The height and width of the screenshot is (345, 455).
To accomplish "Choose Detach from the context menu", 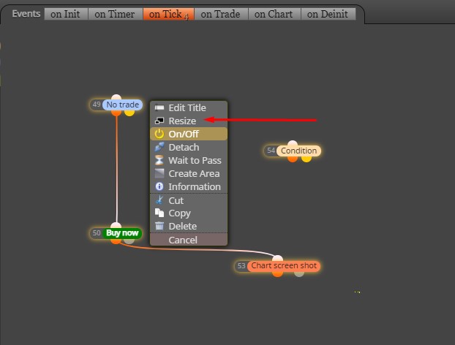I will click(x=189, y=147).
